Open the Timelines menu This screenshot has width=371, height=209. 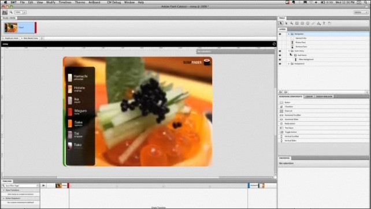[65, 2]
